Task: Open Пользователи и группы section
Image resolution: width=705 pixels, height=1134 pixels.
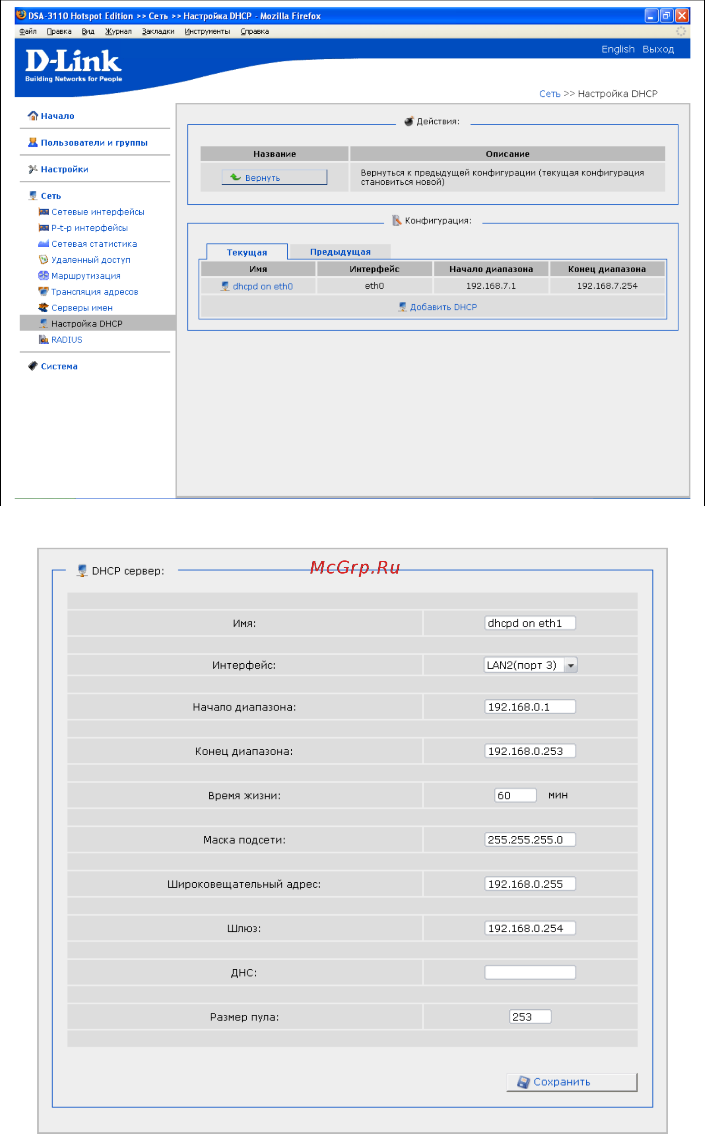Action: pyautogui.click(x=94, y=142)
